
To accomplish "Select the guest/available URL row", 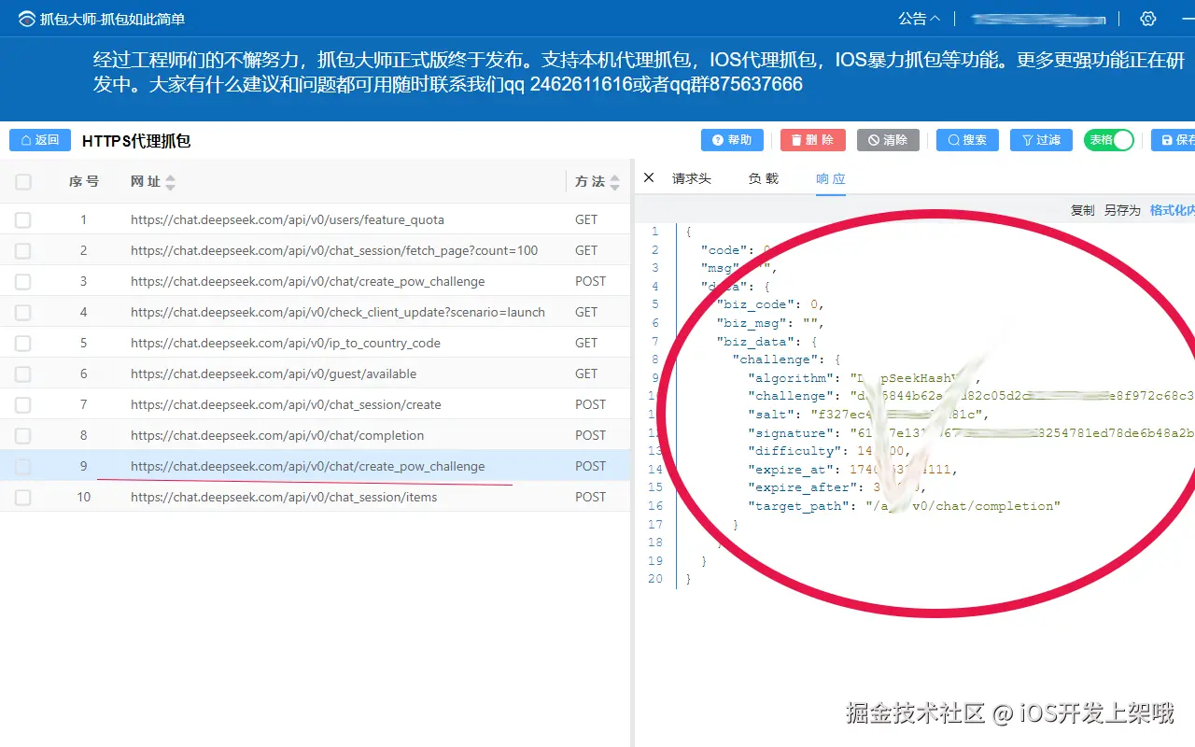I will click(x=274, y=374).
